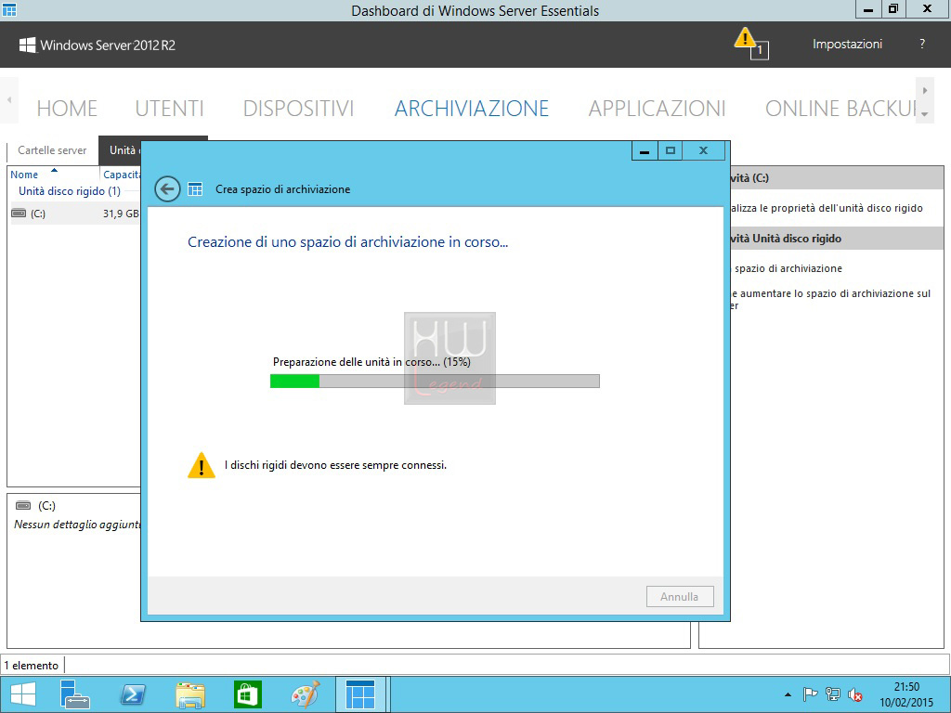Select the Cartelle server subtab
This screenshot has width=951, height=713.
coord(52,150)
